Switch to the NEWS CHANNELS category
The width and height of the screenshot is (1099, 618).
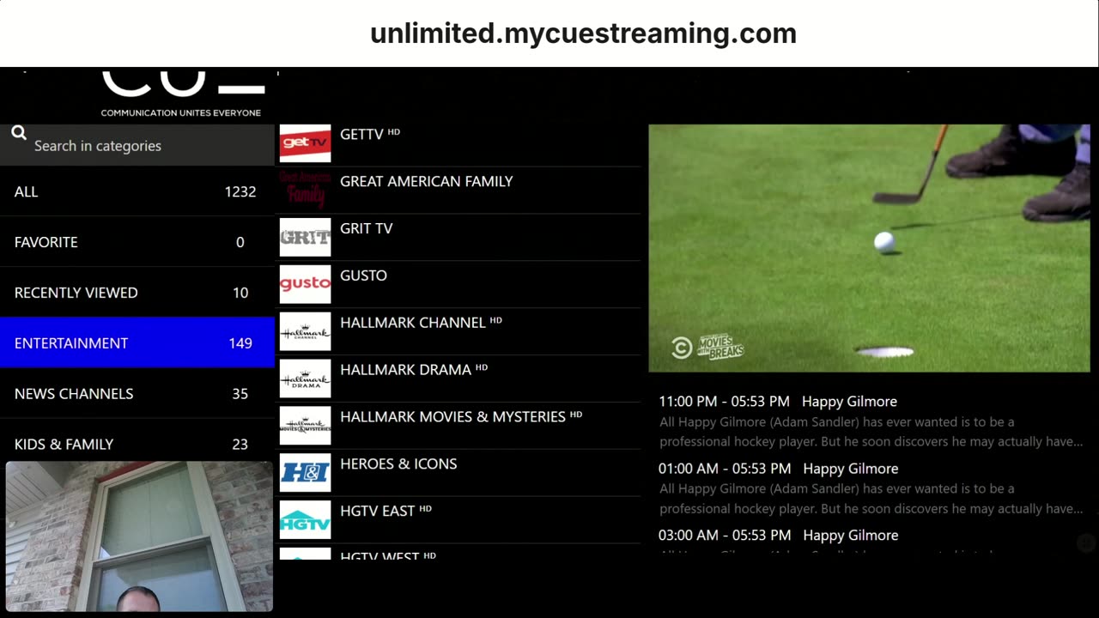137,393
